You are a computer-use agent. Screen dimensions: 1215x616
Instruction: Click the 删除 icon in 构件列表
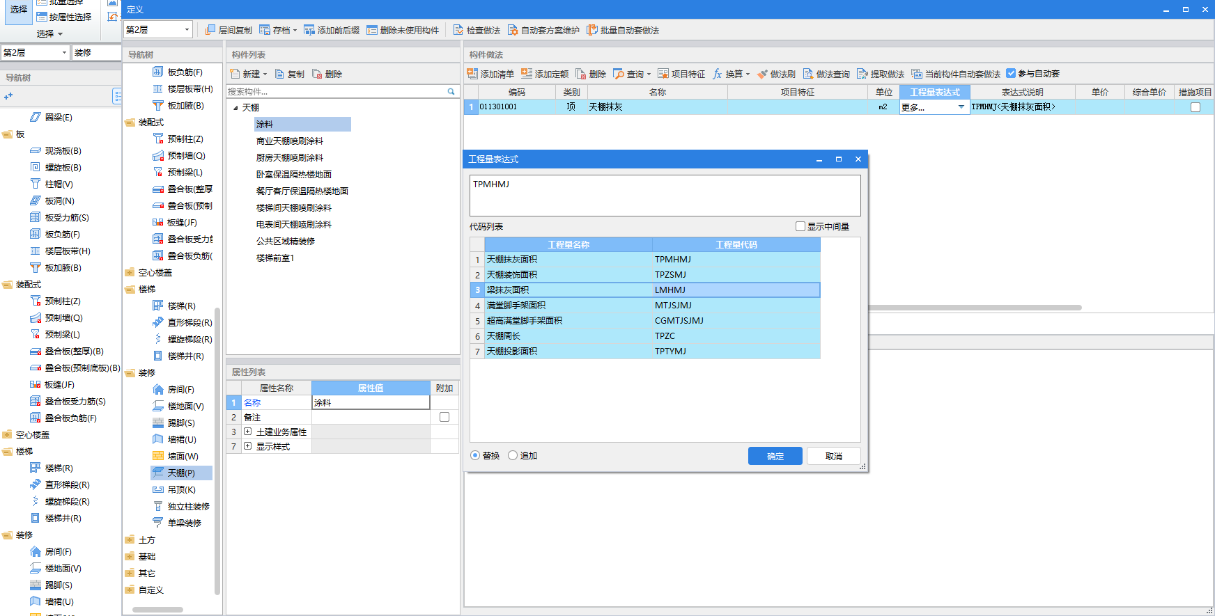[x=318, y=74]
